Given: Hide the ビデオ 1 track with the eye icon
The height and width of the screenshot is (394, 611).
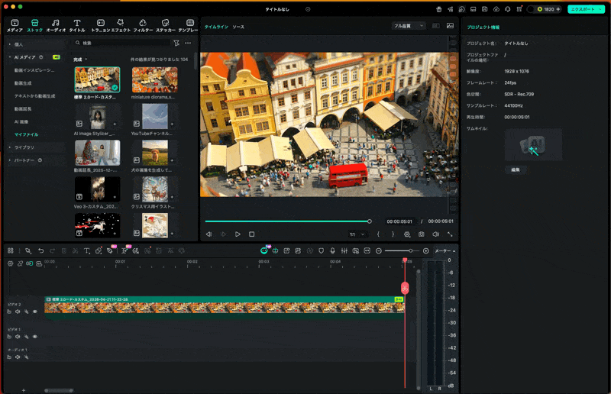Looking at the screenshot, I should point(35,337).
